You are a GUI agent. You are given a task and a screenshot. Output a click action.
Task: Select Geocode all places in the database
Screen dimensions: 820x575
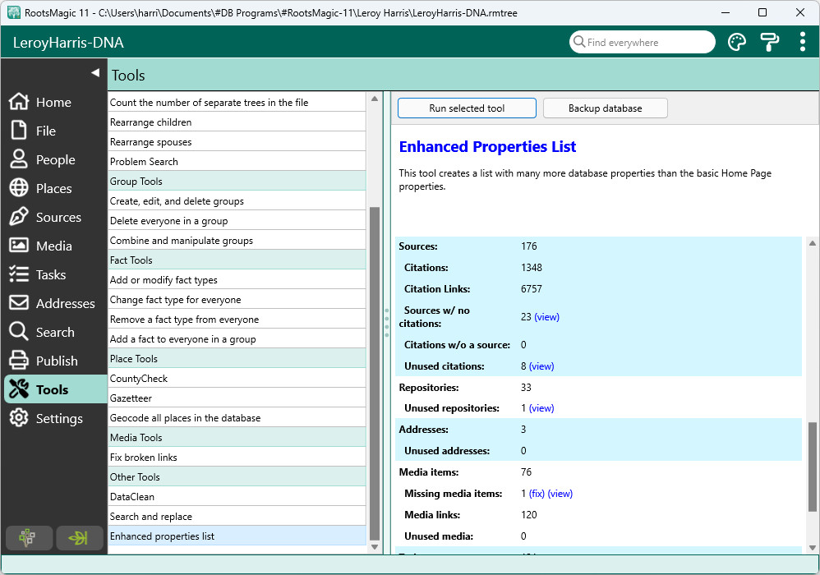(x=237, y=418)
